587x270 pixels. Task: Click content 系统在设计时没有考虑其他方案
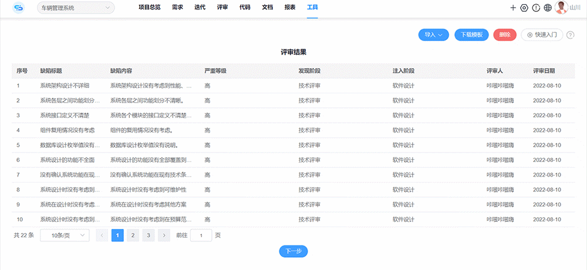149,205
